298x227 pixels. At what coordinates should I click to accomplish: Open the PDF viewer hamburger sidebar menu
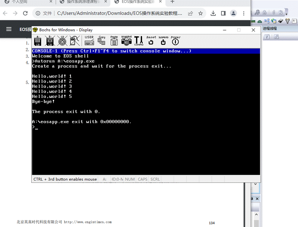[9, 29]
